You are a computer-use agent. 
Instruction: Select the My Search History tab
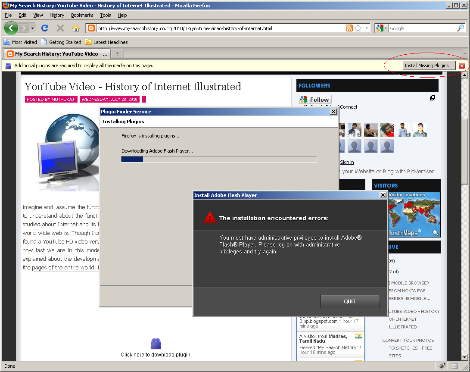coord(57,54)
